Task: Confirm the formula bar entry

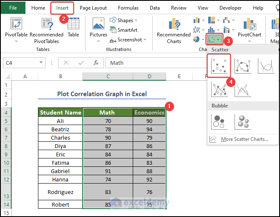Action: tap(81, 63)
